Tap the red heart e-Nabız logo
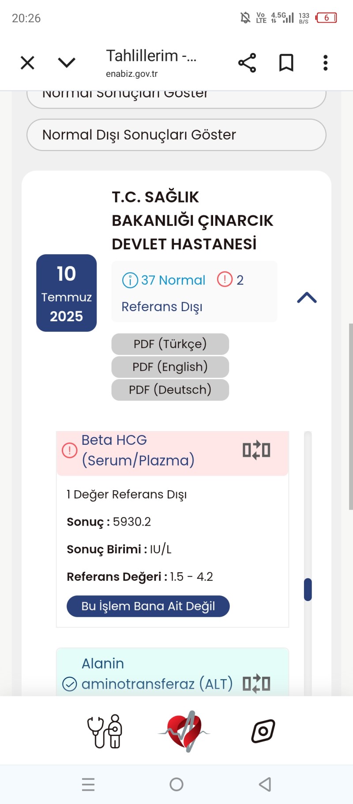 click(184, 731)
